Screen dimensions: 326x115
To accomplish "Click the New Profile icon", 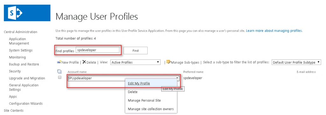I will click(x=59, y=62).
